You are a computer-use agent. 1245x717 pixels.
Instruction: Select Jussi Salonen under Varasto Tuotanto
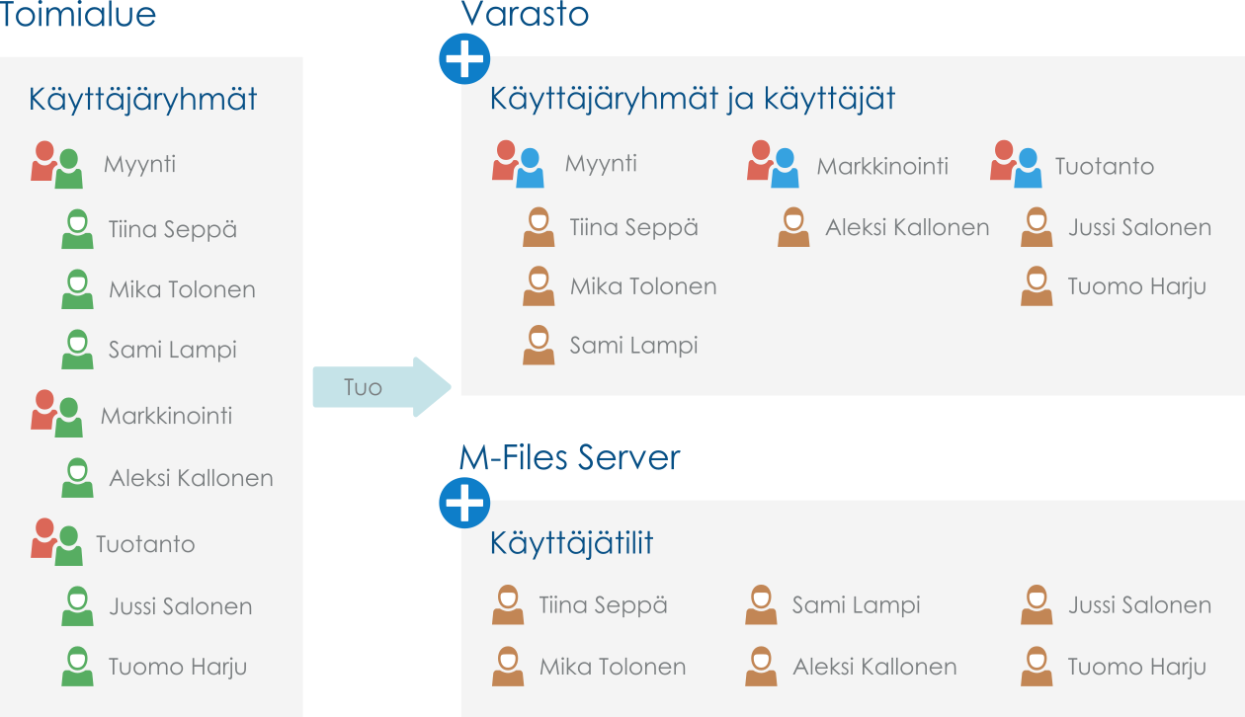pyautogui.click(x=1138, y=228)
